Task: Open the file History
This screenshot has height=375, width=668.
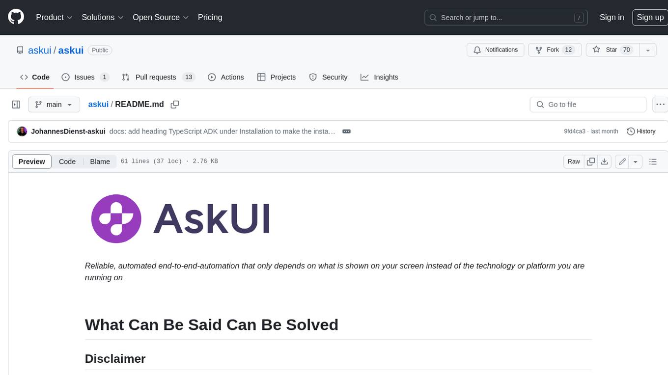Action: point(641,132)
